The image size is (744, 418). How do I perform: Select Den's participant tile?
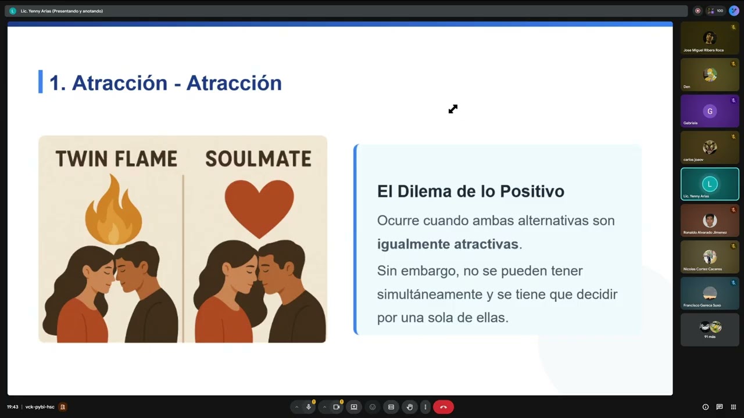(x=710, y=75)
